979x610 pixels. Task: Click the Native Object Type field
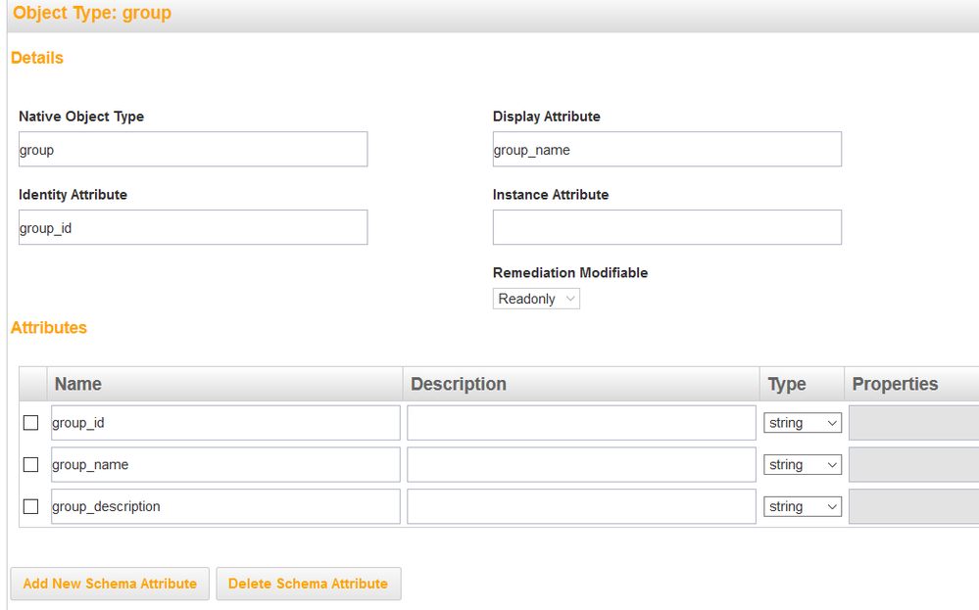193,150
